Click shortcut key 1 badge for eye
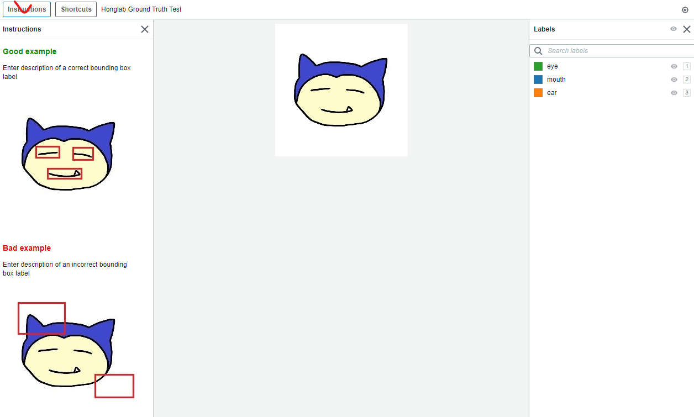This screenshot has height=417, width=694. pyautogui.click(x=687, y=66)
